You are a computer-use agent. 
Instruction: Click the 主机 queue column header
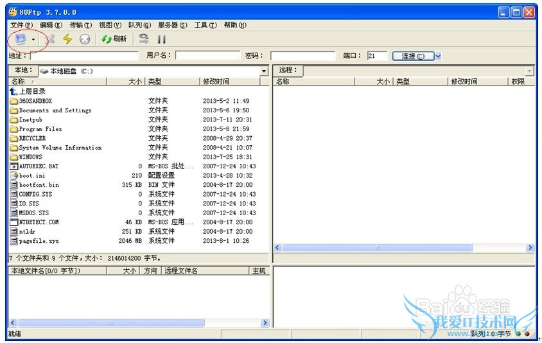click(x=259, y=270)
